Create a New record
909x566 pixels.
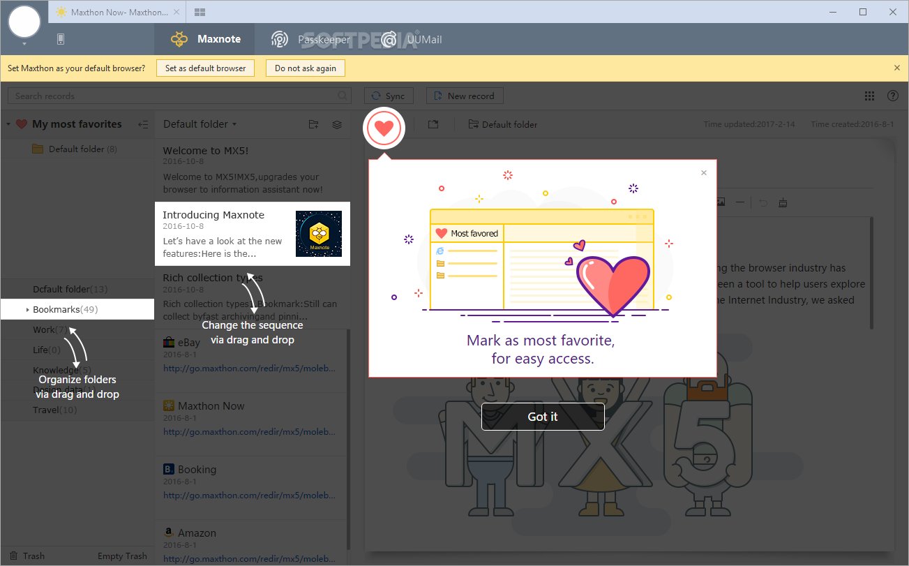point(464,96)
